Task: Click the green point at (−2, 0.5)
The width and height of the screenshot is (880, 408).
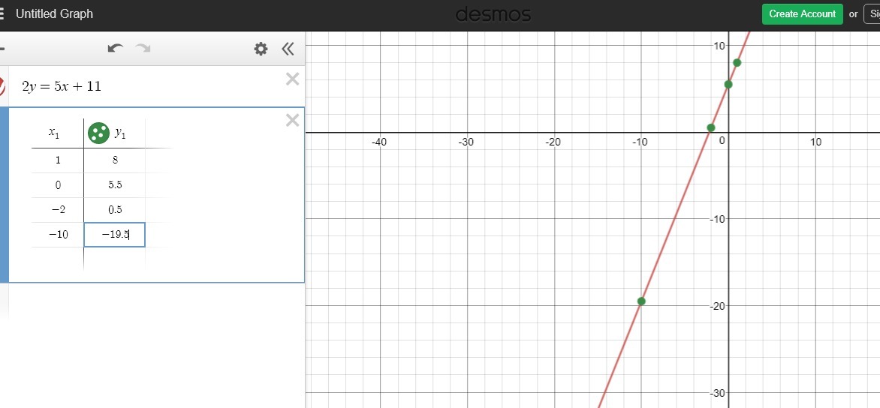Action: click(x=711, y=127)
